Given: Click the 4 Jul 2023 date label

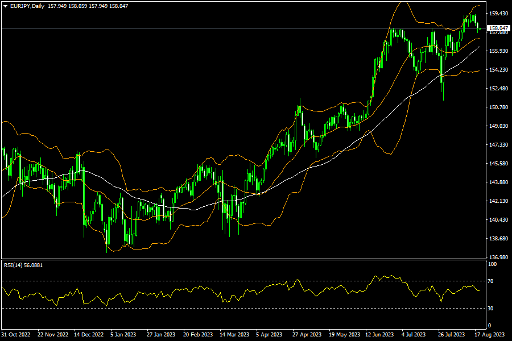Looking at the screenshot, I should click(x=414, y=335).
